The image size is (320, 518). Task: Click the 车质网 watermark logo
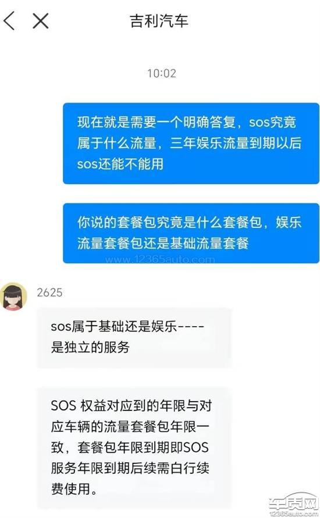point(293,502)
